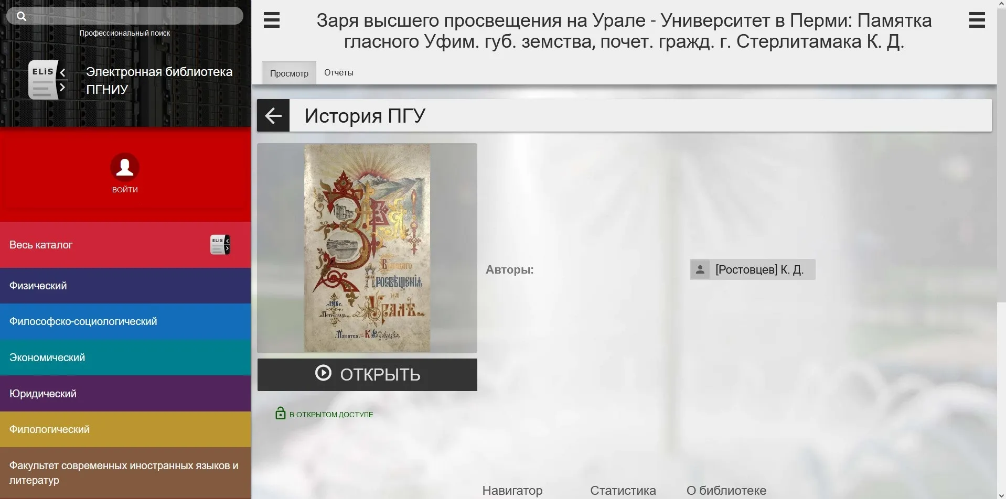Select Весь каталог in sidebar
This screenshot has width=1006, height=499.
pos(125,245)
